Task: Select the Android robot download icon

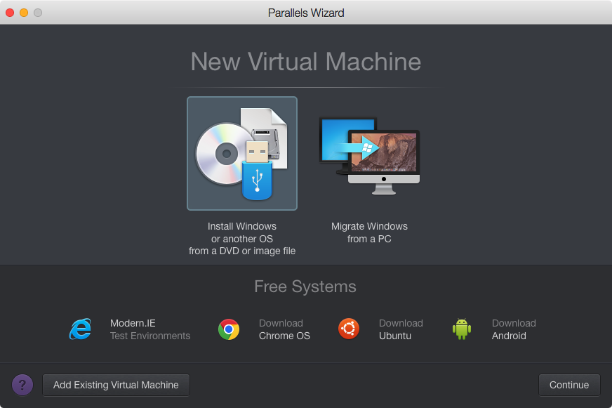Action: (x=461, y=329)
